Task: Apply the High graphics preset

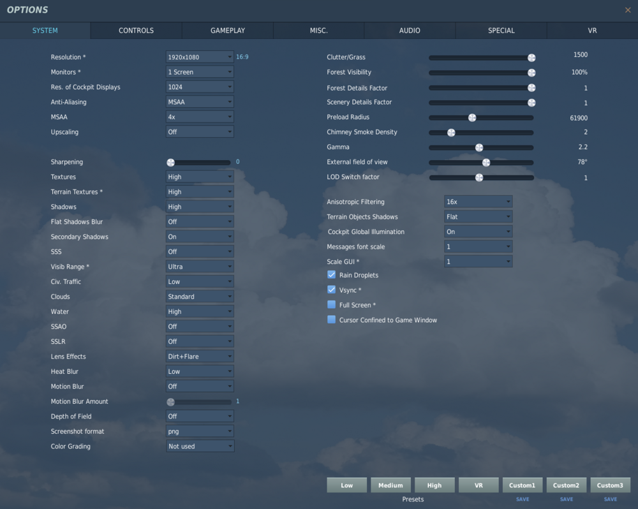Action: (x=434, y=485)
